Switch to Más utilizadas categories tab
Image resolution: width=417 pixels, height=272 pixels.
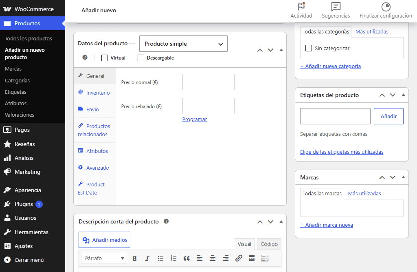pyautogui.click(x=372, y=32)
